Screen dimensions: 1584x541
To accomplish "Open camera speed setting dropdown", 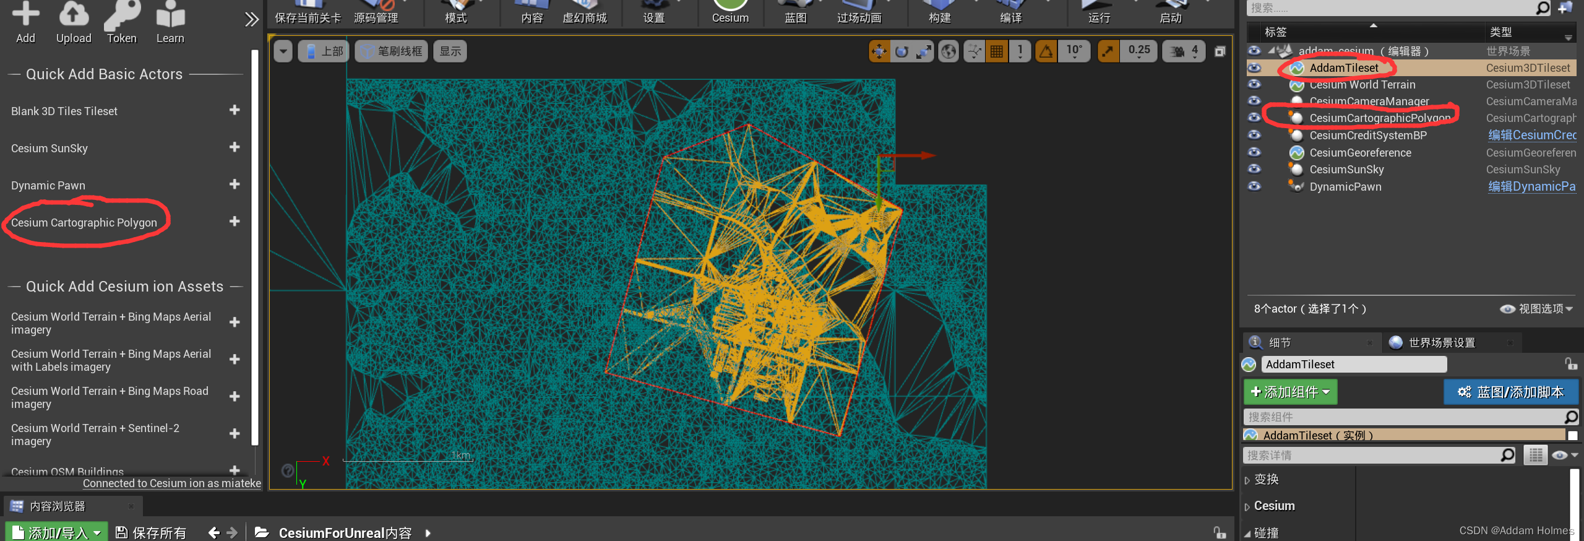I will pyautogui.click(x=1184, y=51).
